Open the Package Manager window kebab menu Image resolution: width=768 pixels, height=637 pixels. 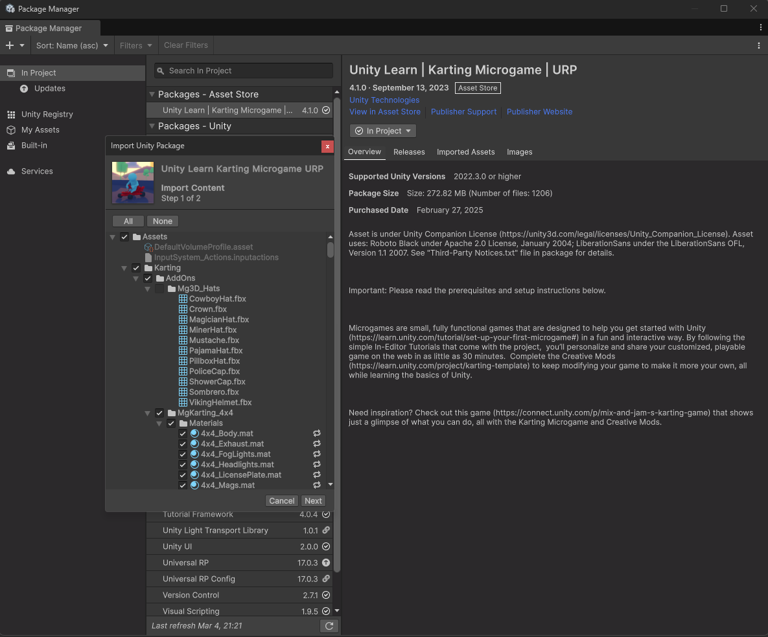click(761, 28)
